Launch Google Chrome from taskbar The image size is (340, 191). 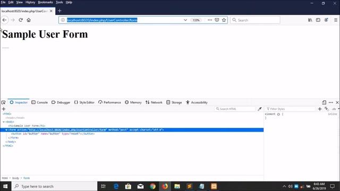click(x=152, y=186)
